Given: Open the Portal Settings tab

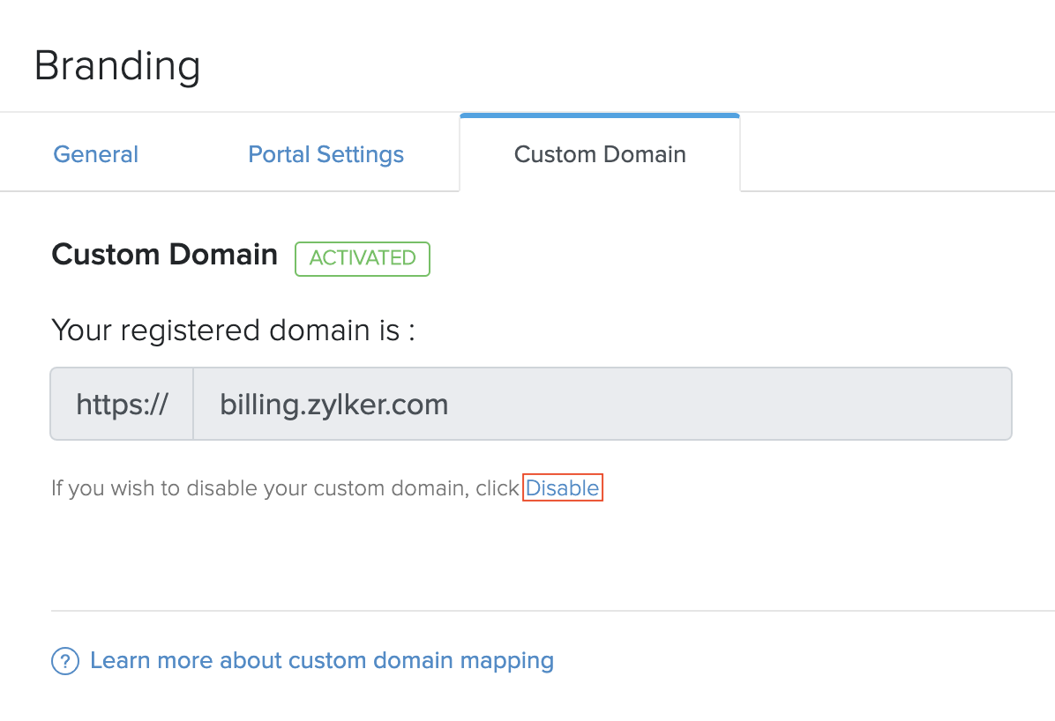Looking at the screenshot, I should [x=325, y=154].
